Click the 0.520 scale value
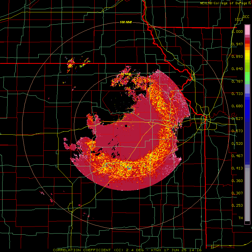Image resolution: width=252 pixels, height=252 pixels. pyautogui.click(x=237, y=144)
